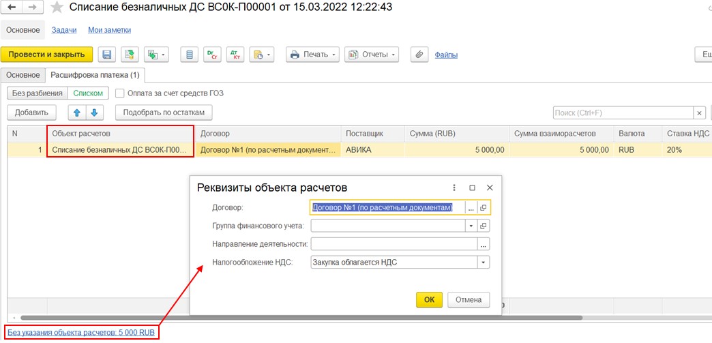
Task: Click the 'Направление деятельности' input field
Action: click(393, 243)
